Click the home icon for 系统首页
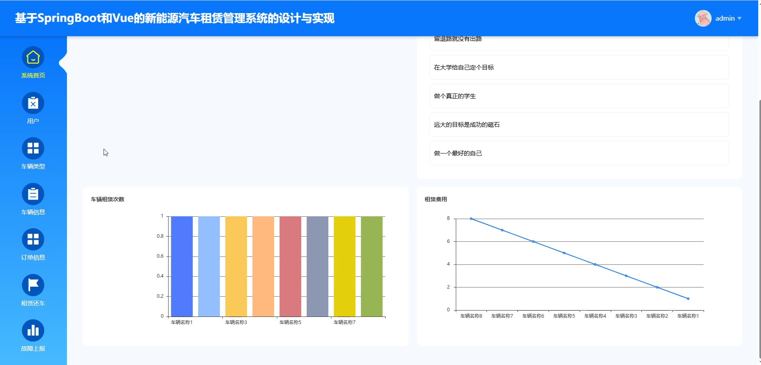 click(33, 58)
